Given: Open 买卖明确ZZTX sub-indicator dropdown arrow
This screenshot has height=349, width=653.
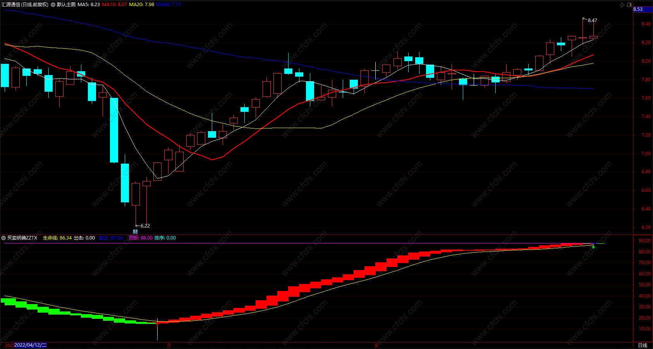Looking at the screenshot, I should pos(3,238).
